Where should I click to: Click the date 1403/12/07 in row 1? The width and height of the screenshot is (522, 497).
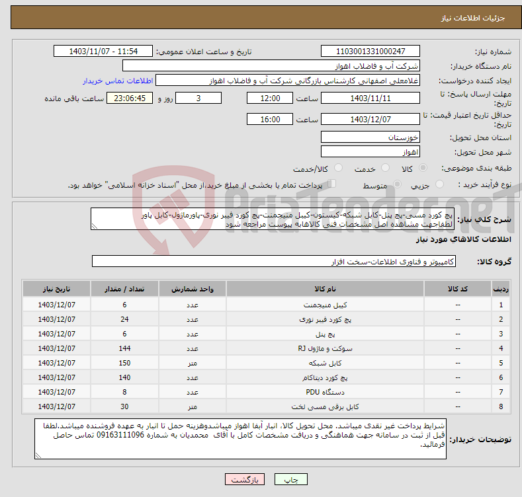click(x=57, y=305)
